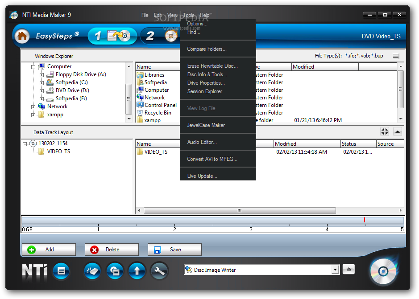Click the Delete button
The height and width of the screenshot is (299, 419).
click(112, 250)
